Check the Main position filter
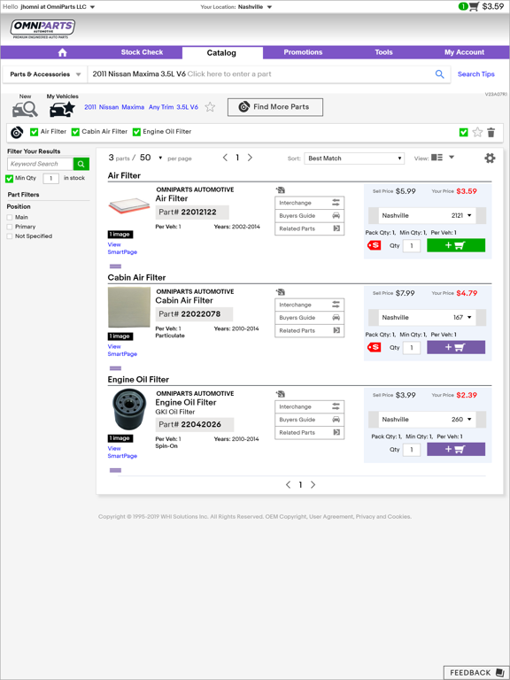 (x=10, y=217)
